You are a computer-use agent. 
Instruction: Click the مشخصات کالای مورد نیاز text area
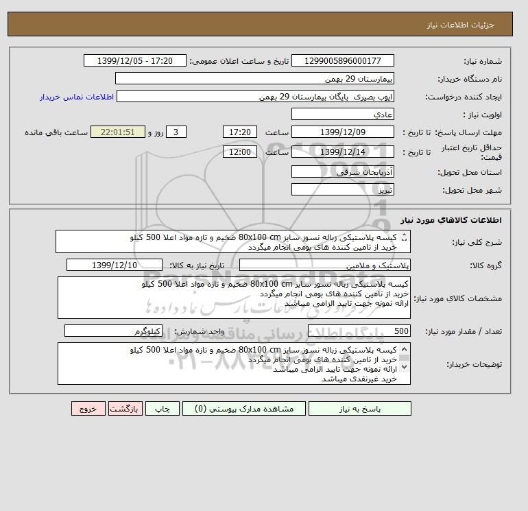[x=234, y=298]
